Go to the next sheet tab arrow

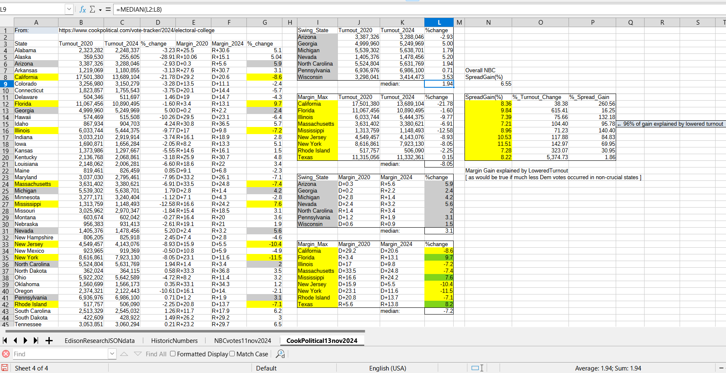tap(25, 340)
